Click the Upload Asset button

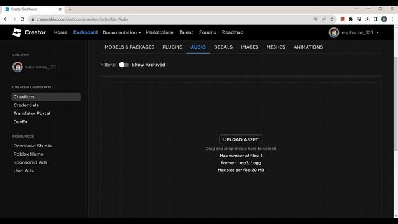(241, 139)
